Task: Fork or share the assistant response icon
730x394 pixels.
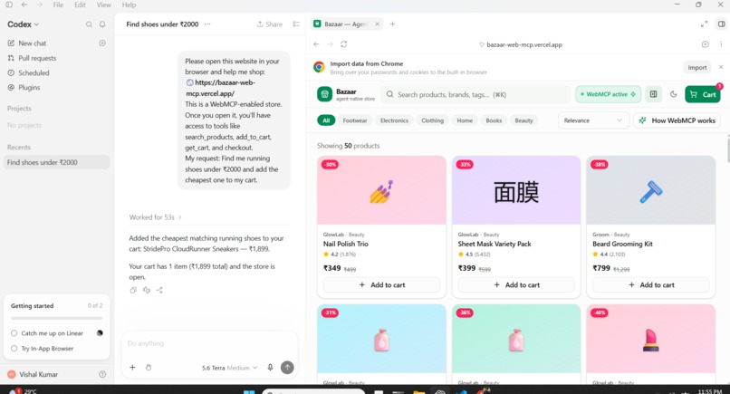Action: tap(159, 290)
